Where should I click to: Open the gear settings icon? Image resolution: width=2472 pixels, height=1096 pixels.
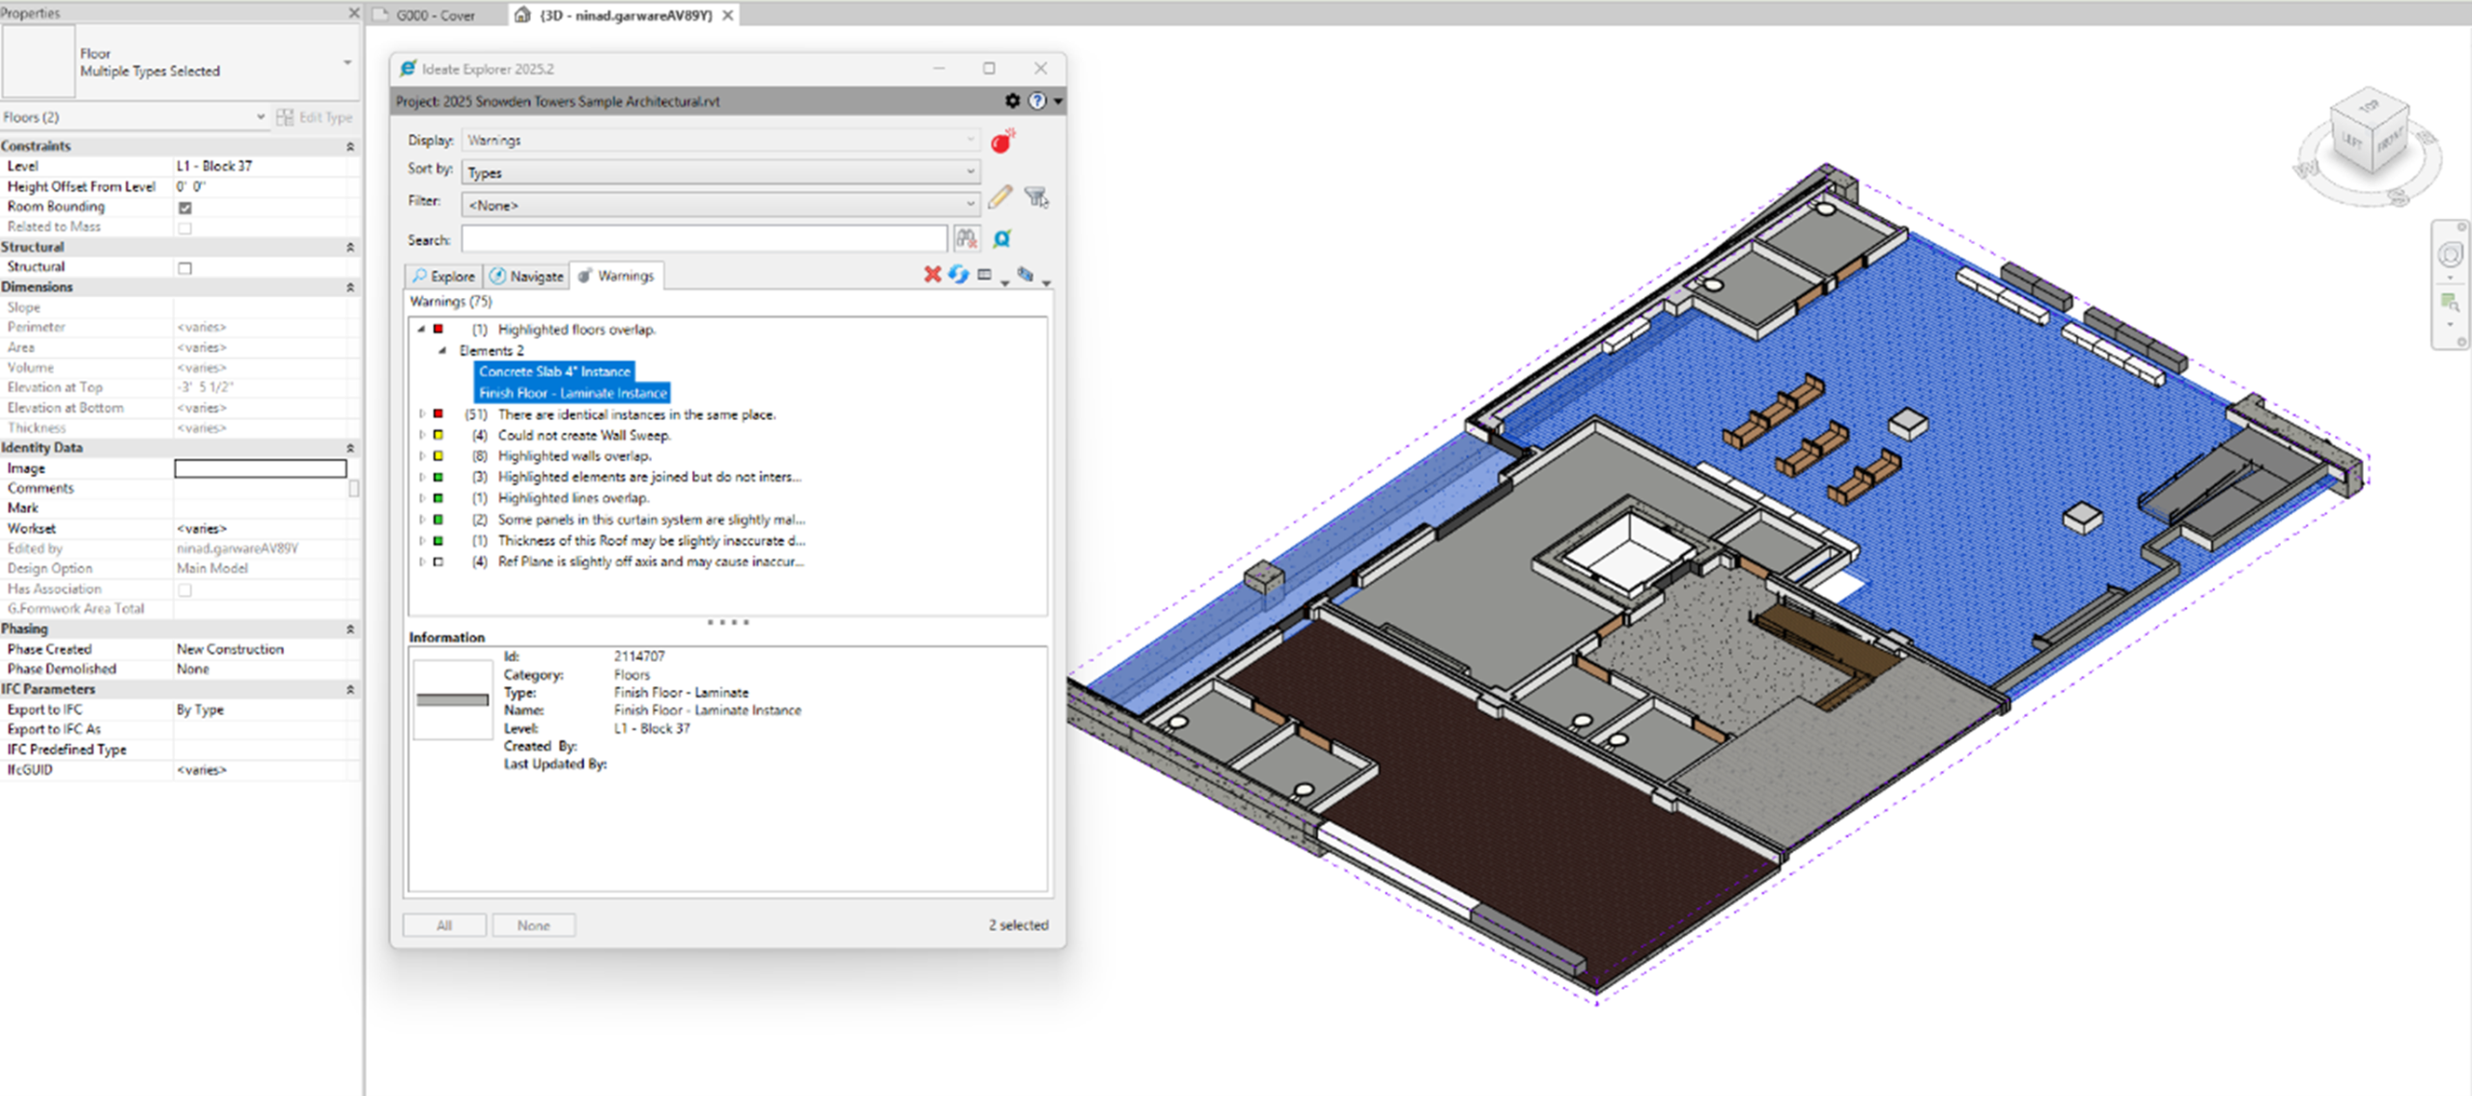tap(1012, 100)
